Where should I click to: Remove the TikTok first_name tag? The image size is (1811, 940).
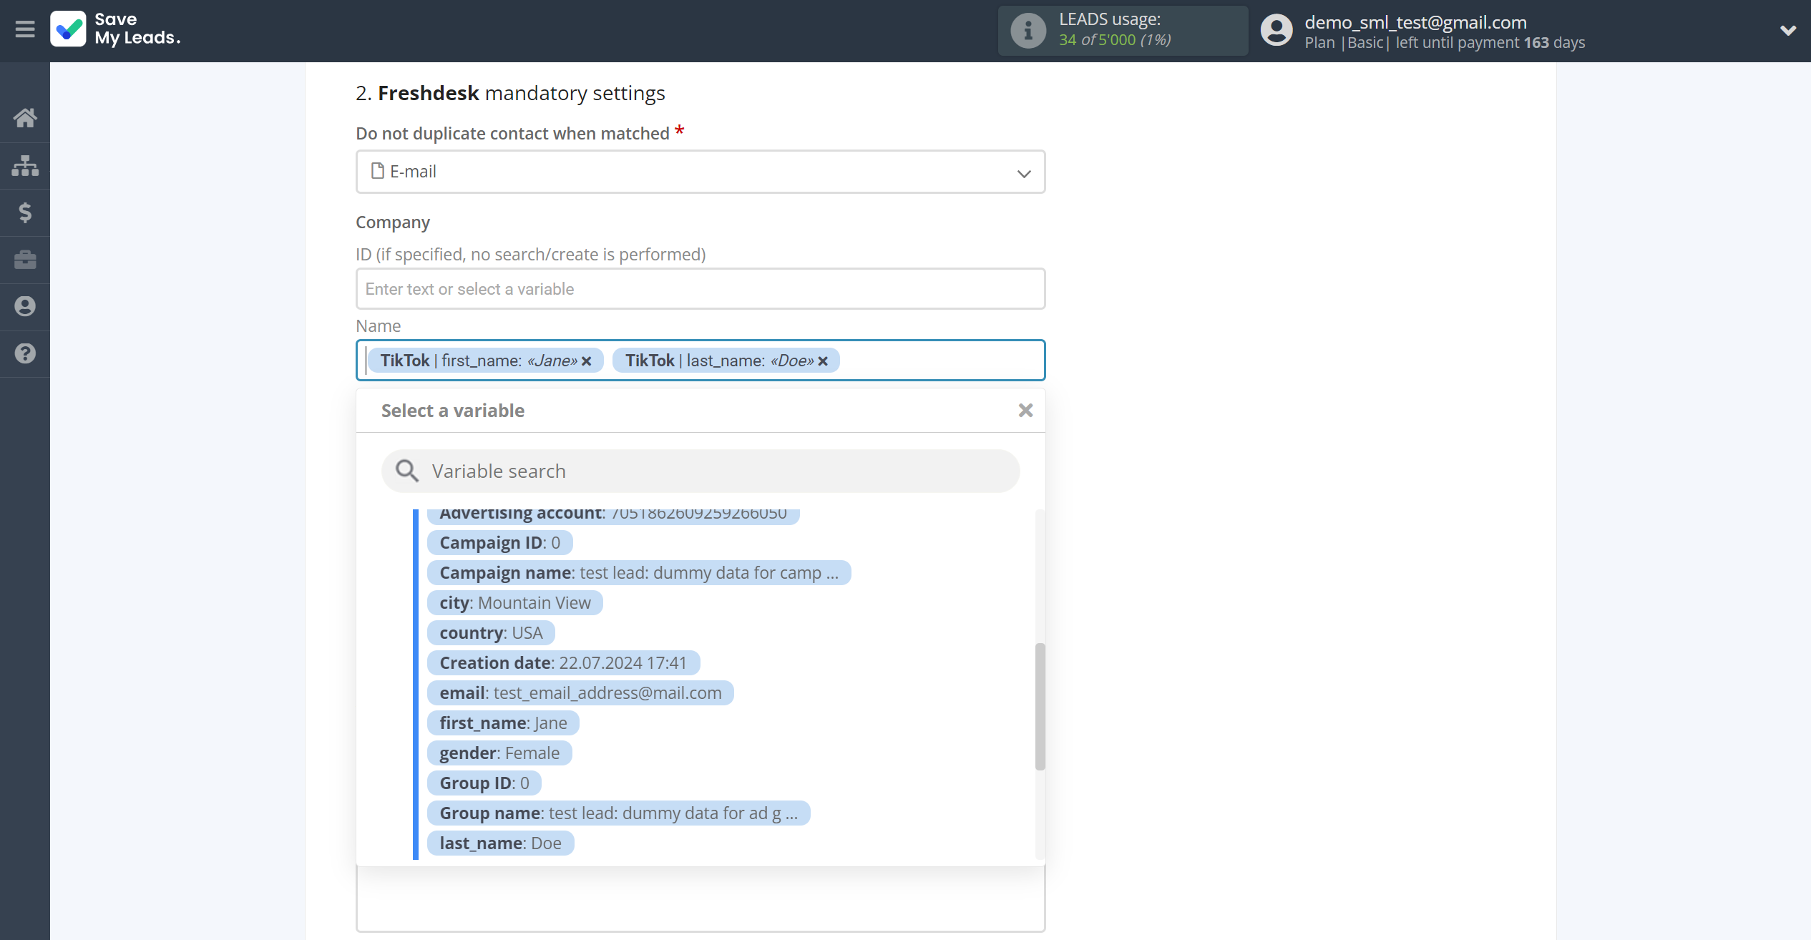click(x=587, y=361)
